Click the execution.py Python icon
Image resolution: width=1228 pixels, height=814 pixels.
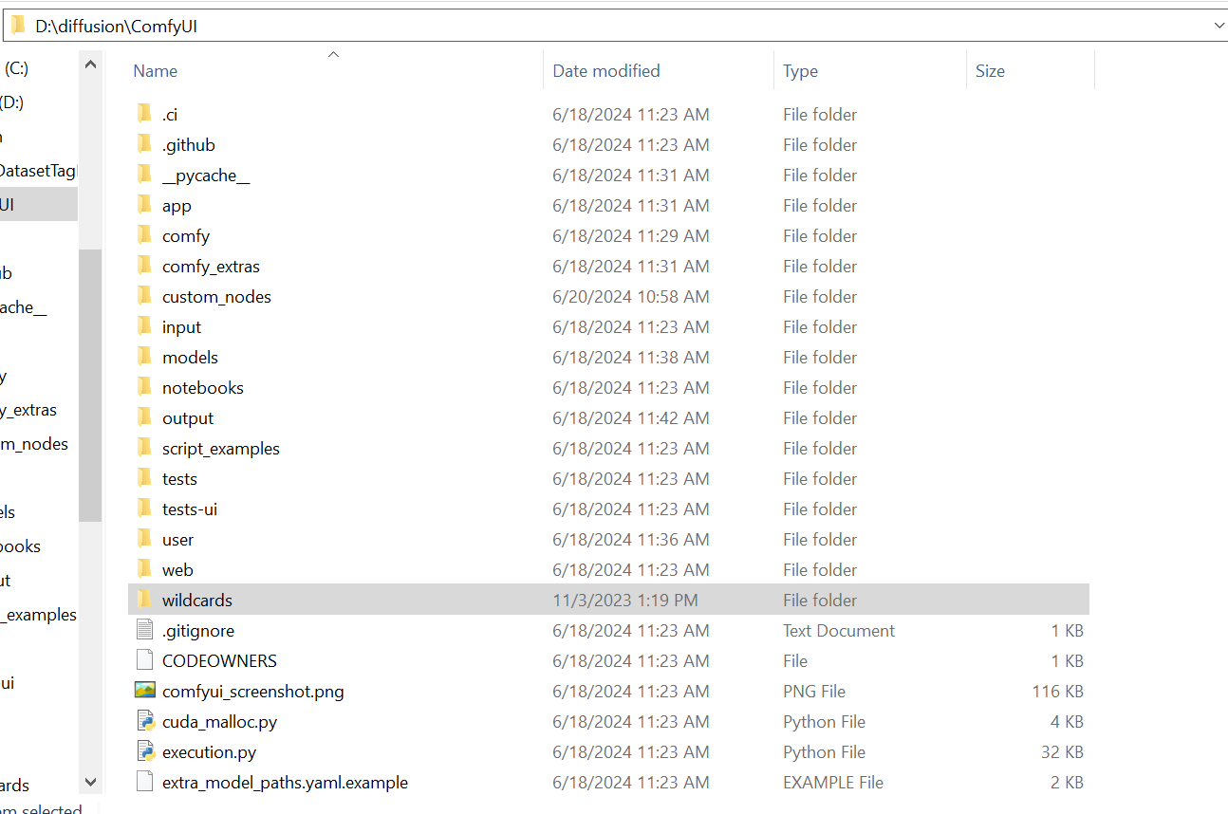(144, 751)
